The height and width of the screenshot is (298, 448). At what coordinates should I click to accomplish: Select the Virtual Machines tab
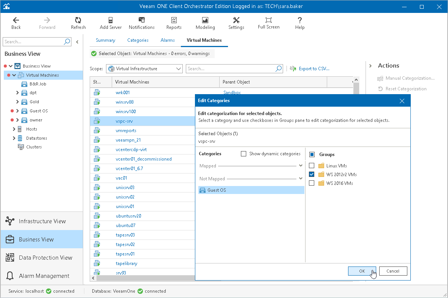[204, 40]
